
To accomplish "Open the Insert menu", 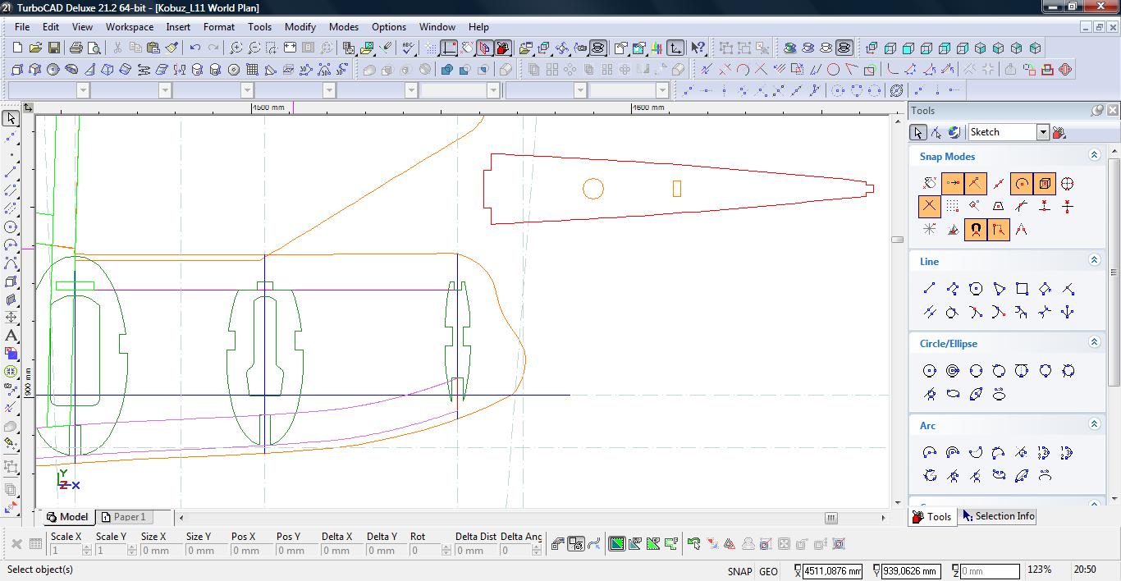I will click(x=178, y=27).
